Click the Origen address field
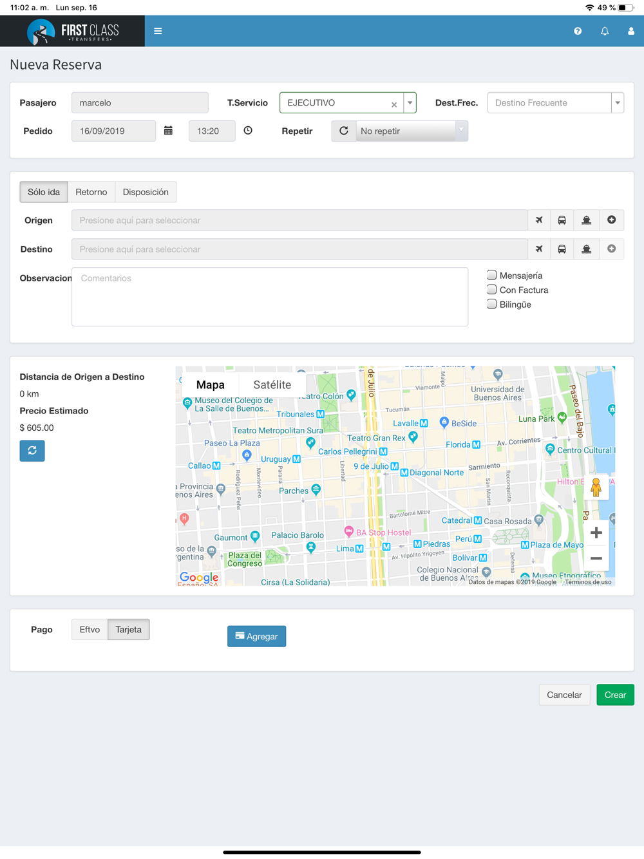This screenshot has height=859, width=644. pyautogui.click(x=299, y=220)
